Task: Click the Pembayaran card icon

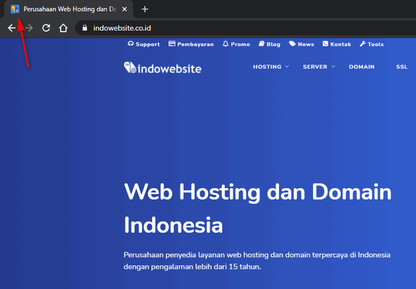Action: (172, 44)
